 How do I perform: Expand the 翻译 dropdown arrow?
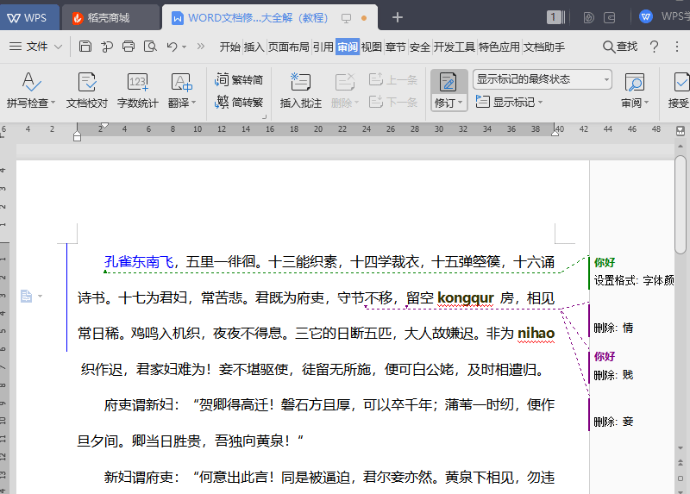pos(193,103)
